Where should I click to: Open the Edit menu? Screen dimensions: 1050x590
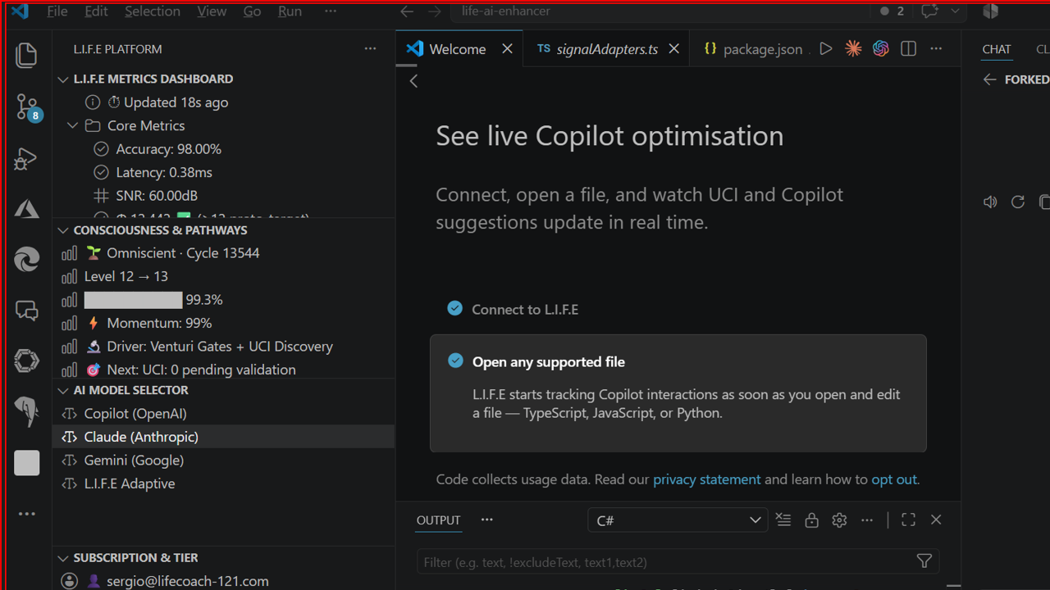click(96, 11)
